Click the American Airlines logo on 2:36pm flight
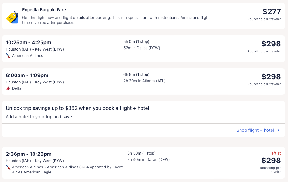 coord(8,167)
